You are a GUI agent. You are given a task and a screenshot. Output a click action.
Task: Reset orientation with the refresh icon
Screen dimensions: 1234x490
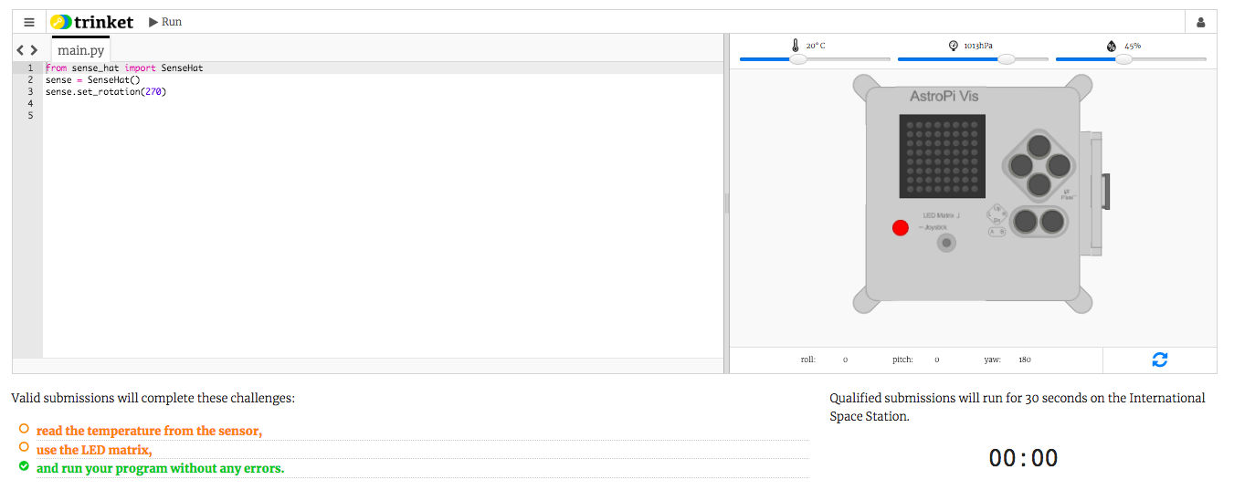coord(1159,360)
